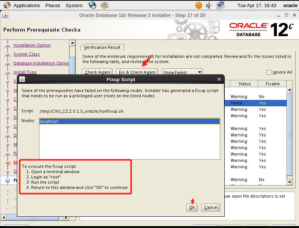Cancel the Fixup Script dialog
Viewport: 299px width, 228px height.
(211, 207)
